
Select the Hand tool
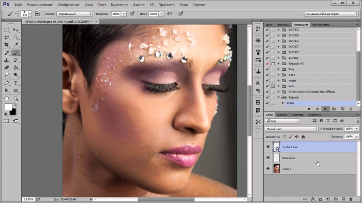6,99
